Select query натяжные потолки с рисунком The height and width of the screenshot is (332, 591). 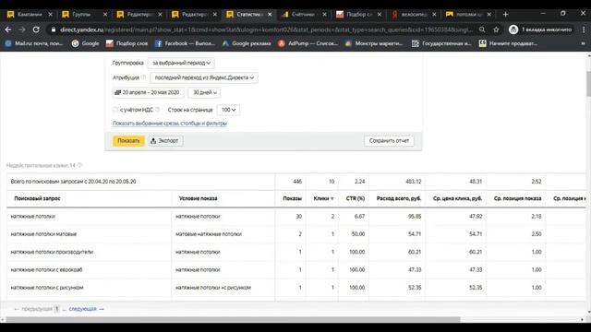coord(47,288)
